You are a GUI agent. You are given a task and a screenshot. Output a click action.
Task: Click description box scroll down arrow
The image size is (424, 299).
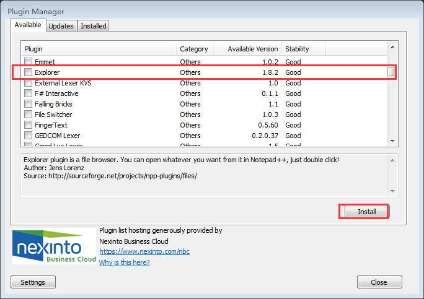pyautogui.click(x=392, y=191)
